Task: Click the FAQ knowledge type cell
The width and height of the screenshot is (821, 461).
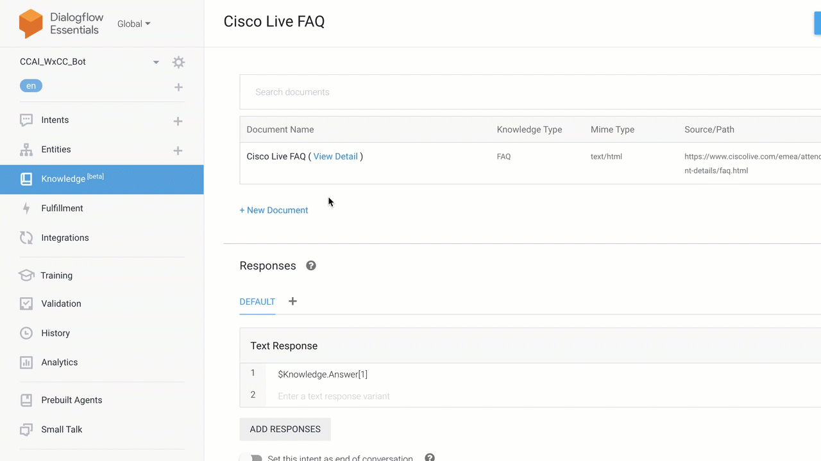Action: (x=504, y=156)
